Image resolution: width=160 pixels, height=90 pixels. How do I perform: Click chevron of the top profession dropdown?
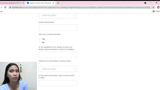coord(74,16)
